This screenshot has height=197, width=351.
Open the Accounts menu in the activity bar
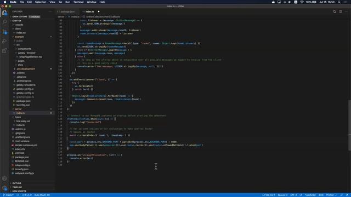(4, 178)
